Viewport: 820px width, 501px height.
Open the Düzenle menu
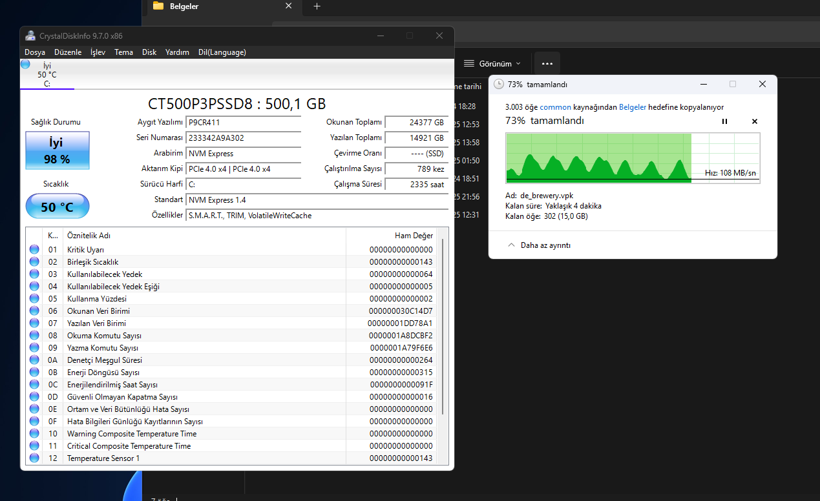coord(68,52)
